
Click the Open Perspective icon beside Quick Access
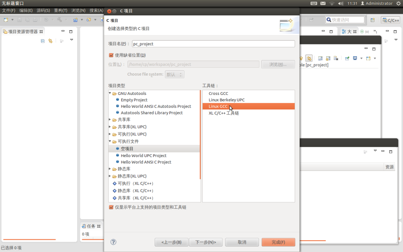(x=373, y=20)
